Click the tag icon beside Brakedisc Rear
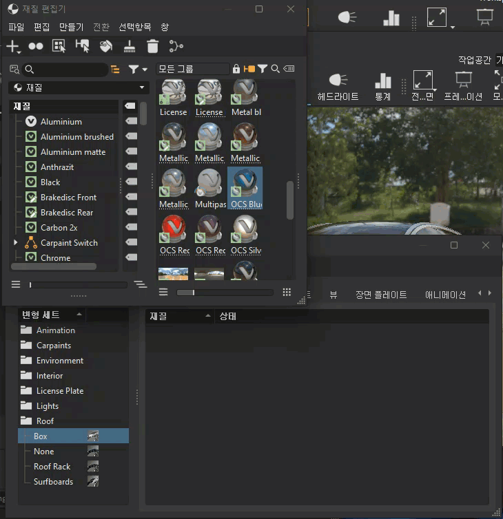This screenshot has width=503, height=519. coord(132,212)
